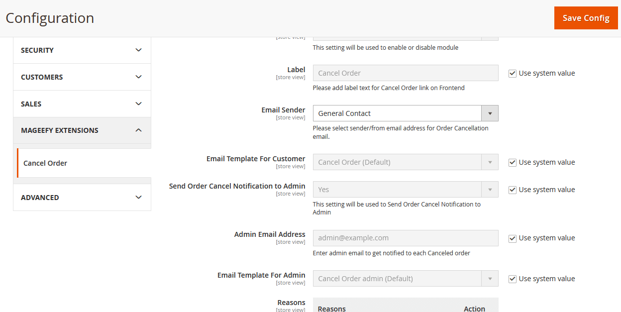Select the General Contact email sender dropdown

pos(406,113)
